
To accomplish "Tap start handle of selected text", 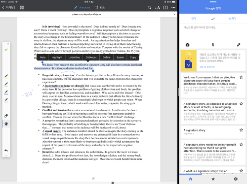I will [x=42, y=62].
